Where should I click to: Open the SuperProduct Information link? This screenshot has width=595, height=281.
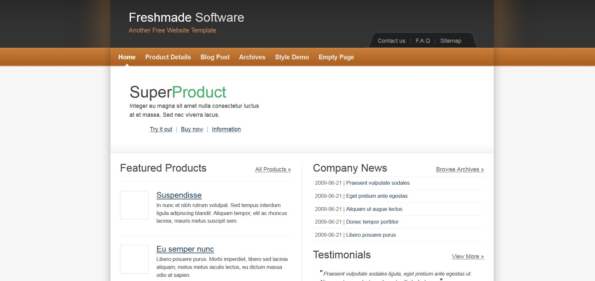point(226,129)
